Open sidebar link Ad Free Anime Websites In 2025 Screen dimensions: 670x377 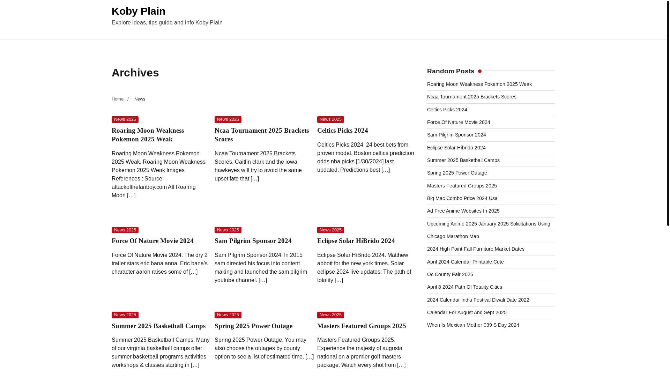463,211
